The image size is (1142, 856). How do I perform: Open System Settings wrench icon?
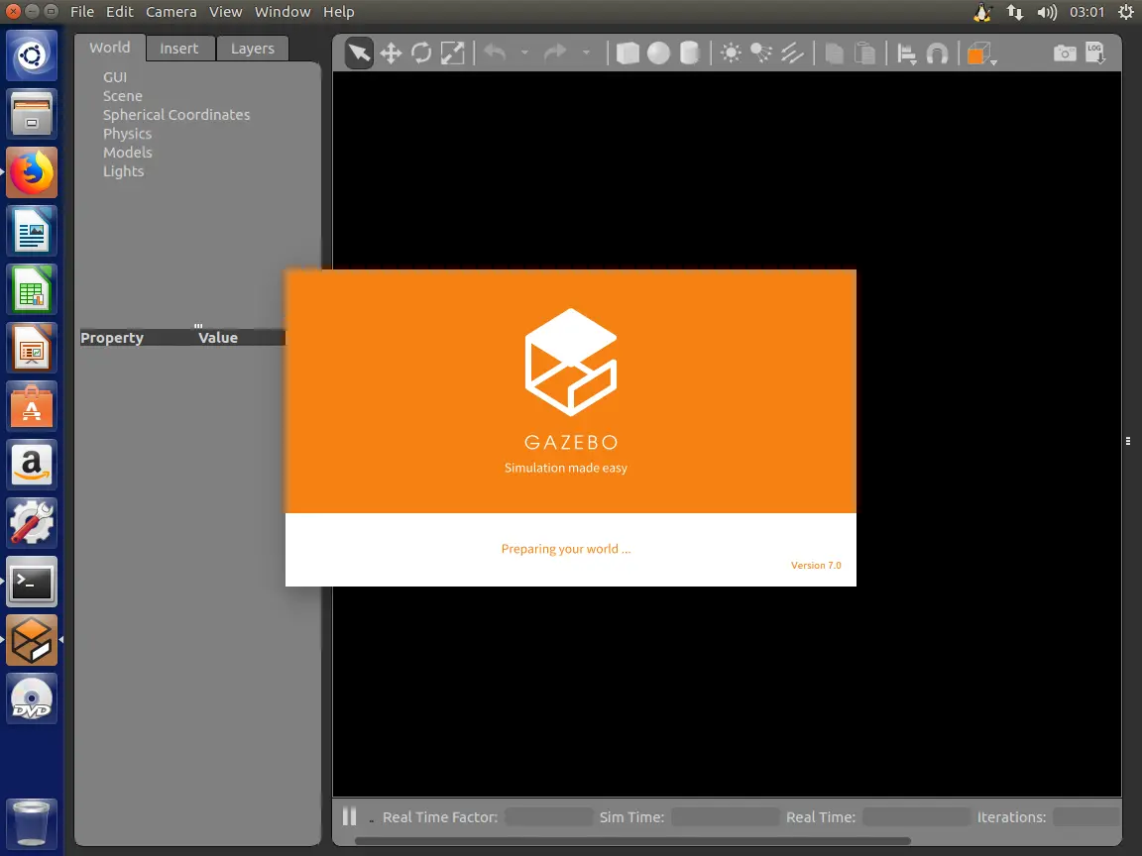[32, 523]
